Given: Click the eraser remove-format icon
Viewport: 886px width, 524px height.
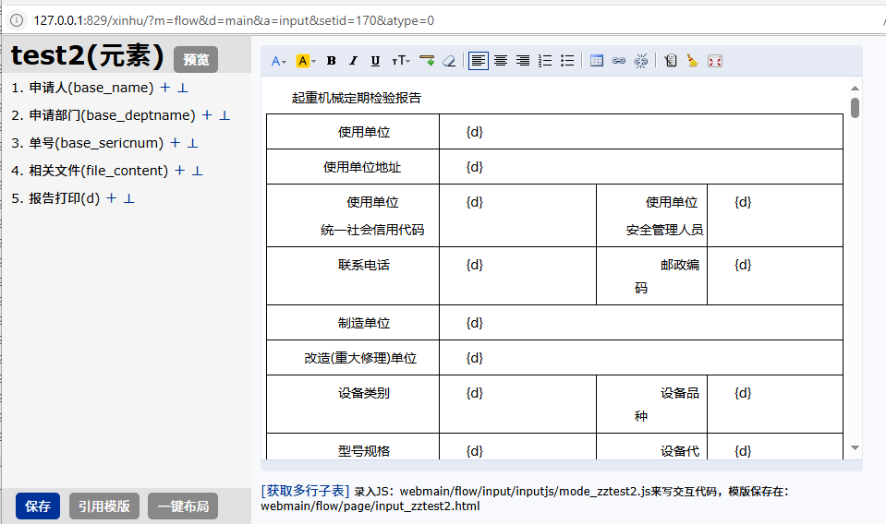Looking at the screenshot, I should click(x=449, y=61).
